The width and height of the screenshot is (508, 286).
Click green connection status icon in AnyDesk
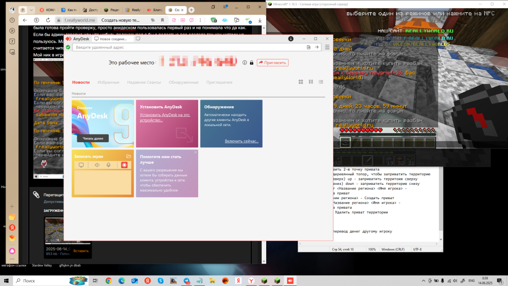68,47
